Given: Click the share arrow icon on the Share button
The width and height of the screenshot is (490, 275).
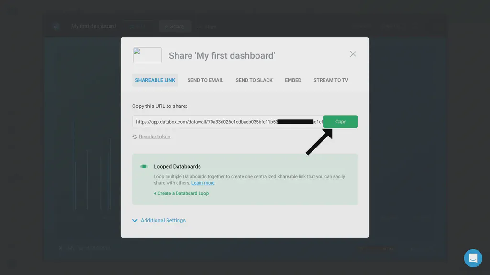Looking at the screenshot, I should click(x=167, y=26).
